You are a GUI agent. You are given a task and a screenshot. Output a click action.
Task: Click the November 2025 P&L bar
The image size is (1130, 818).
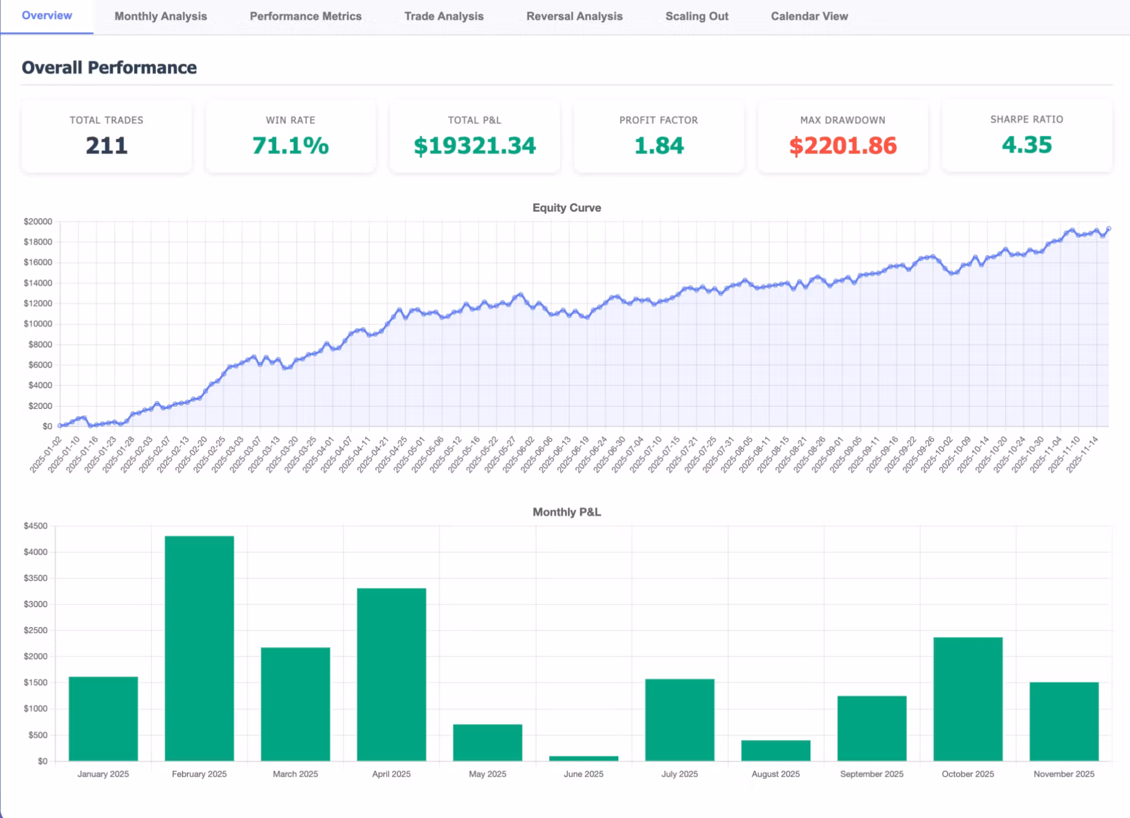click(1064, 721)
